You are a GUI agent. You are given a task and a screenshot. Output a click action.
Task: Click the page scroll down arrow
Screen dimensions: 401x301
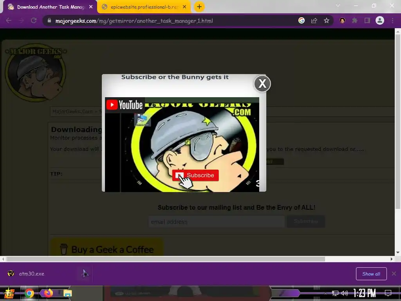click(x=398, y=252)
